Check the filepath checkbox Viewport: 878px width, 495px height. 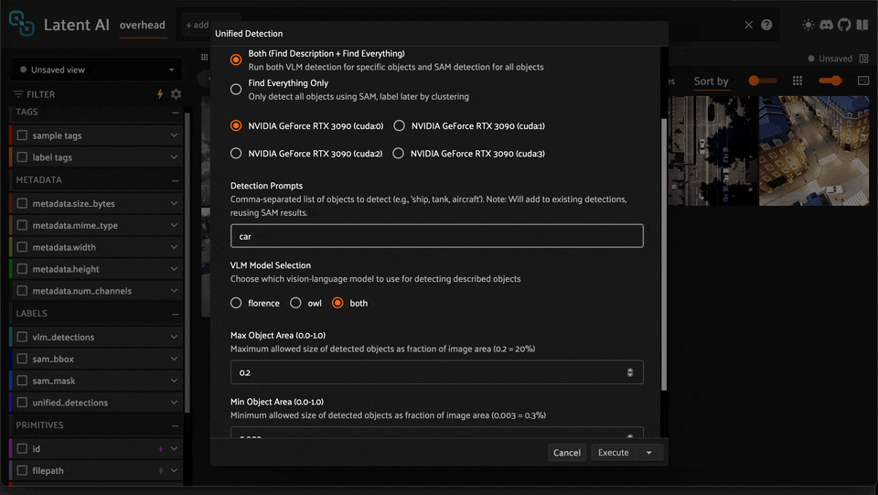tap(22, 470)
